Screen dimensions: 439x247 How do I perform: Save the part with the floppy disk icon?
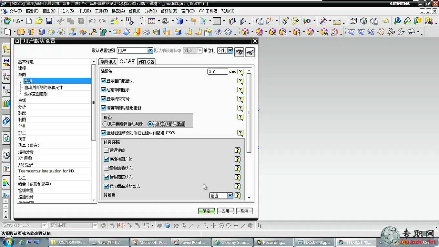(49, 21)
